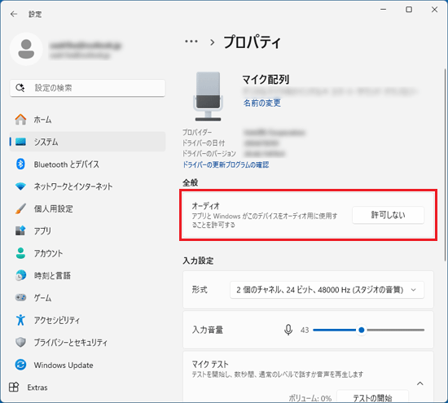This screenshot has width=448, height=403.
Task: Select システム in sidebar
Action: point(87,142)
